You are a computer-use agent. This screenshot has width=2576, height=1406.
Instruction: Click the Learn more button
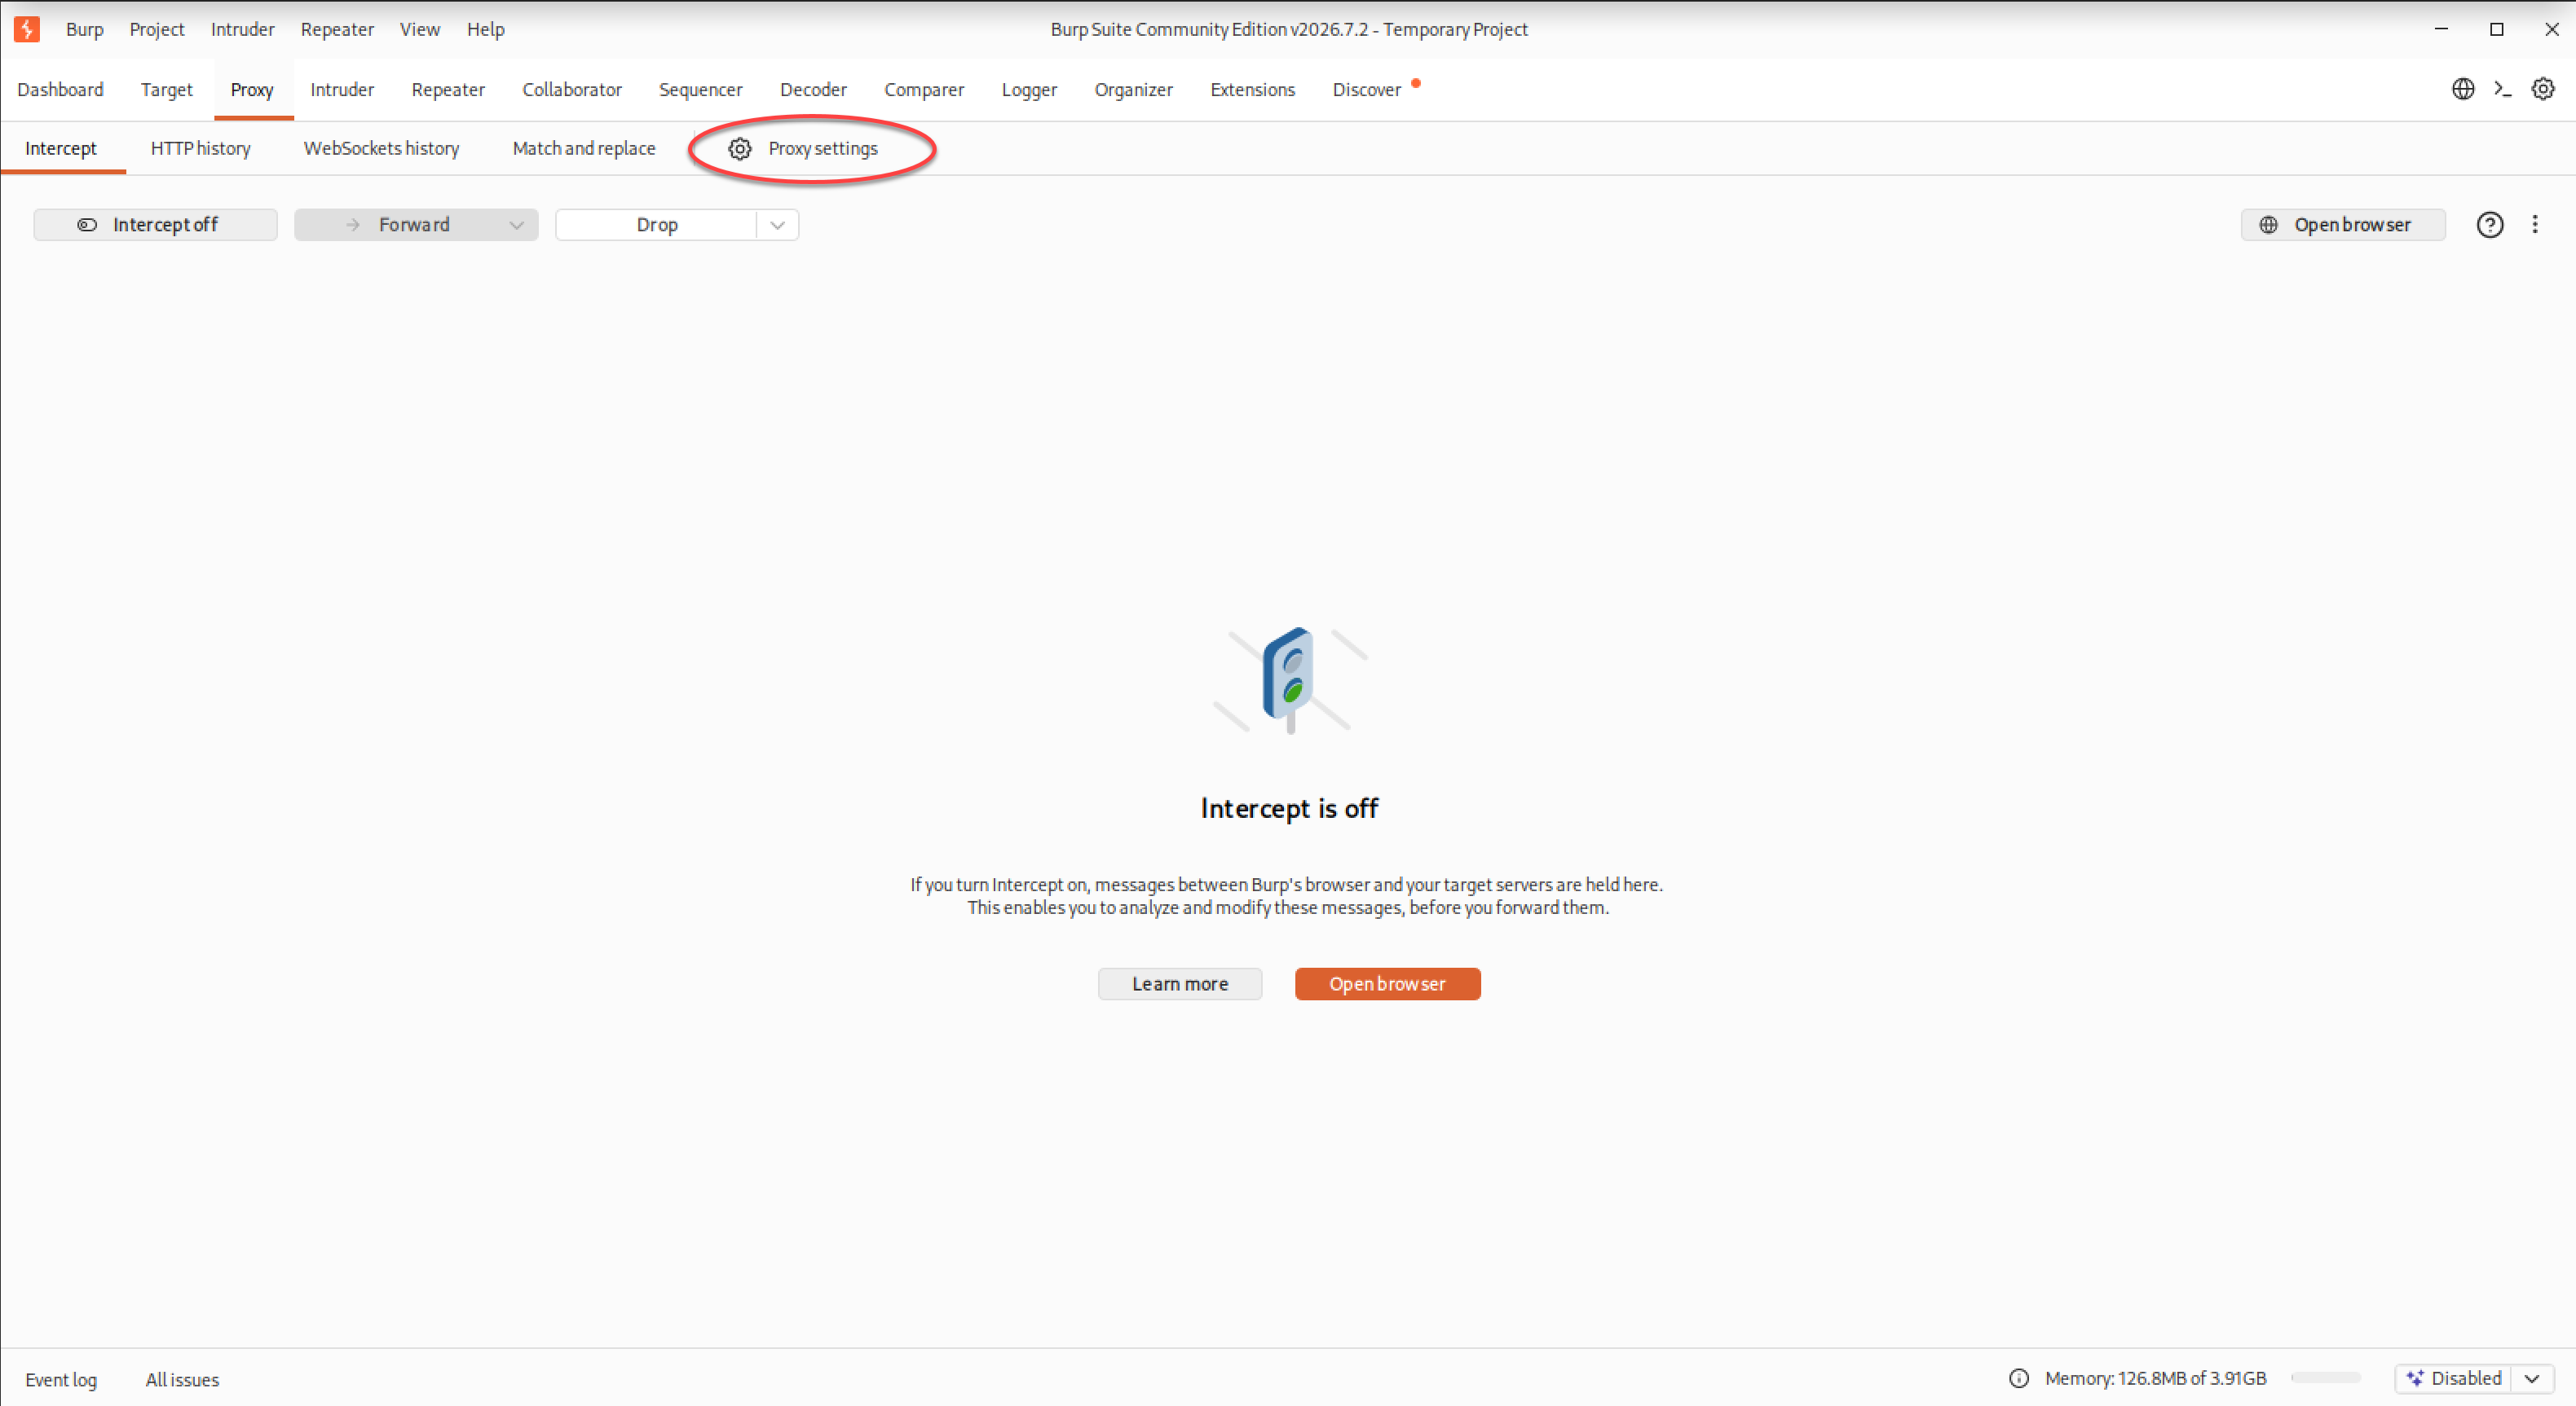pos(1180,983)
